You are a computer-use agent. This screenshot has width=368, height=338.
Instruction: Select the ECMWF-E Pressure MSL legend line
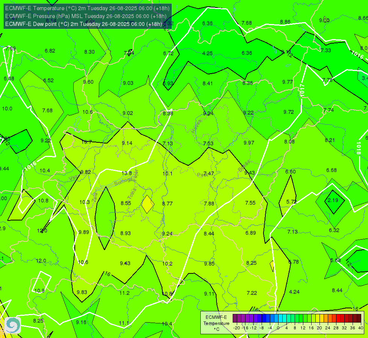pos(86,16)
